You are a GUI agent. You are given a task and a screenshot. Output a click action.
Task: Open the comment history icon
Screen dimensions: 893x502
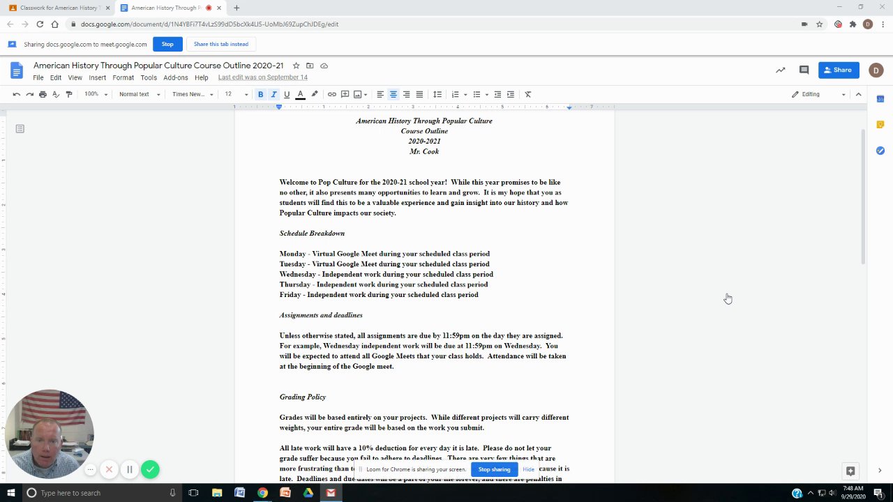804,70
